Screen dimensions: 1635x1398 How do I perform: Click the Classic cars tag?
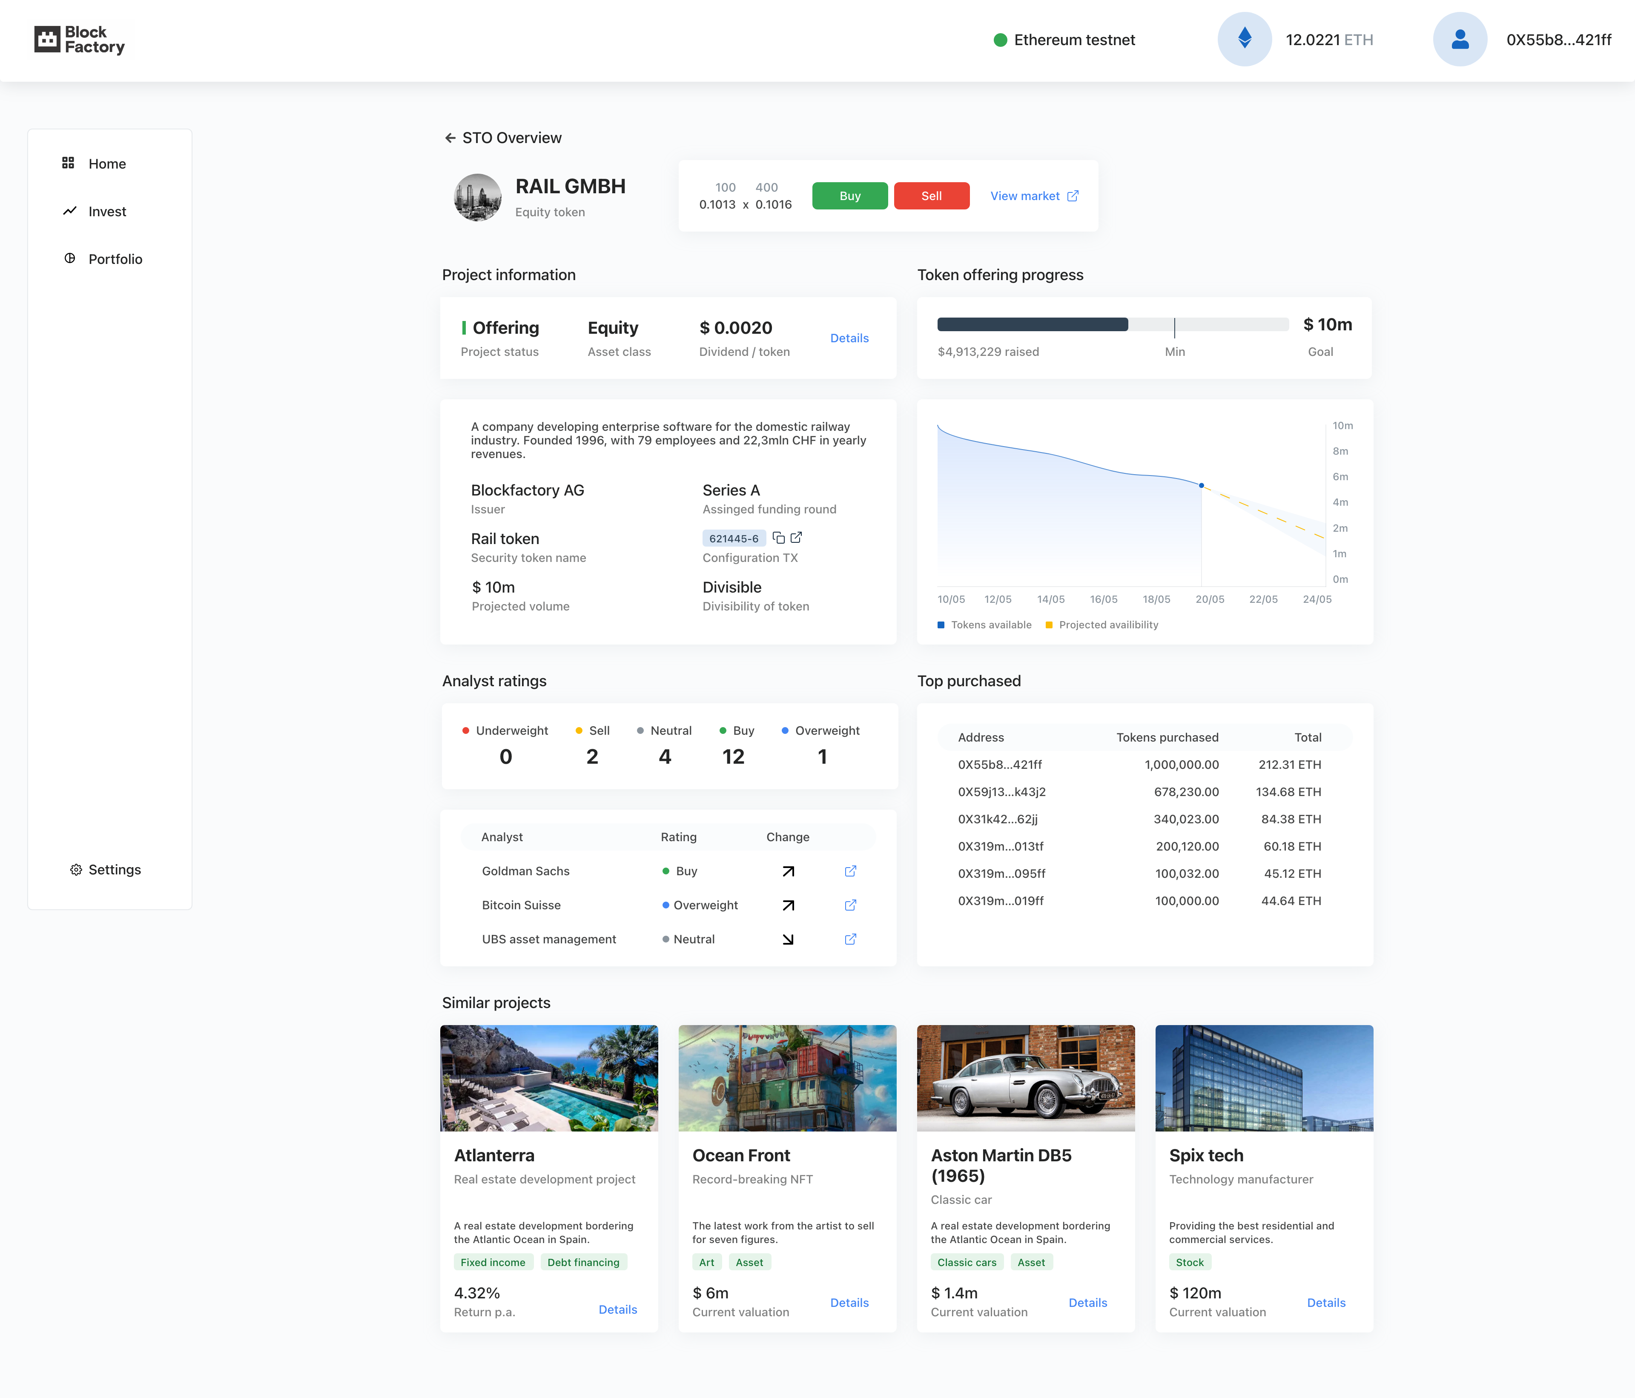(x=967, y=1262)
